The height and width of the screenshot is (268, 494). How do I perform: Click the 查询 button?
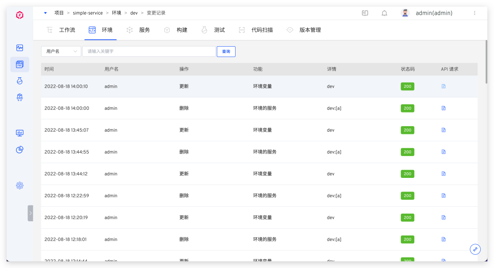[x=226, y=52]
